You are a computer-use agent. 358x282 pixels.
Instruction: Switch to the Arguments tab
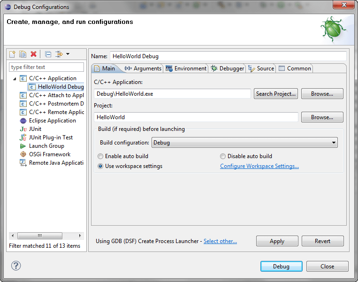143,69
